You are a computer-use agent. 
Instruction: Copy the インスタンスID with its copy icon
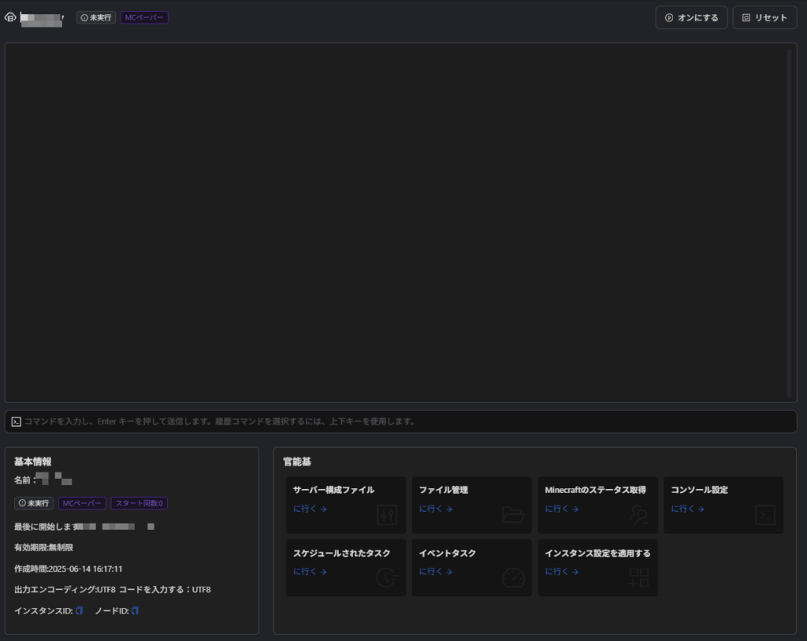80,610
